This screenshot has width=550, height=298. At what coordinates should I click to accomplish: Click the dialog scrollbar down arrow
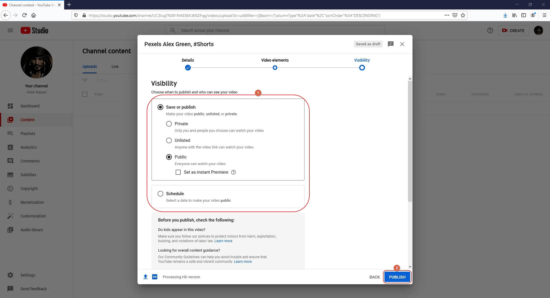pyautogui.click(x=410, y=266)
